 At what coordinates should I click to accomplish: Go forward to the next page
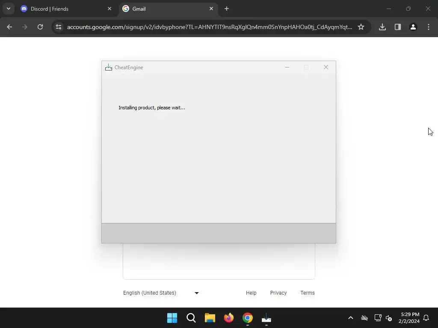click(x=25, y=27)
